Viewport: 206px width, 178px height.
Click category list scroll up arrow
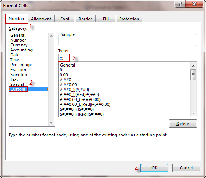coord(51,36)
